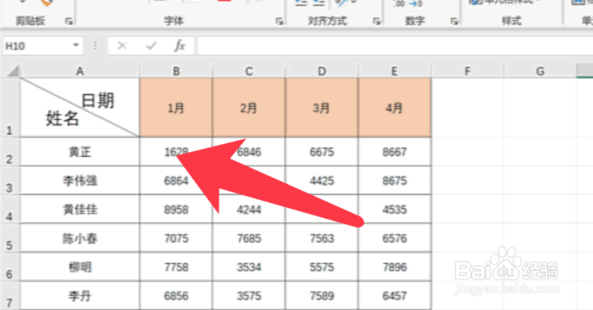The image size is (593, 310).
Task: Open the 剪贴板 group dialog launcher
Action: [69, 22]
